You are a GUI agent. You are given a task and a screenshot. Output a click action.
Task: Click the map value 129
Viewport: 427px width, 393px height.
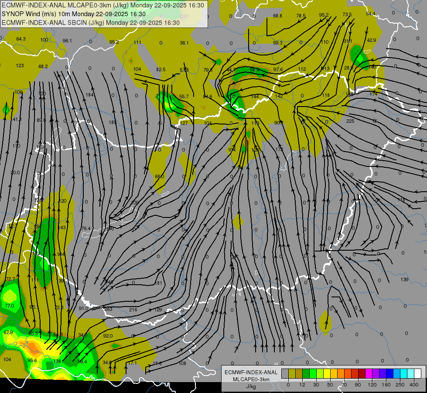(x=158, y=310)
